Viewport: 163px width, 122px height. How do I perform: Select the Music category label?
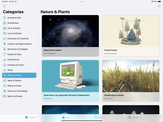(x=10, y=70)
